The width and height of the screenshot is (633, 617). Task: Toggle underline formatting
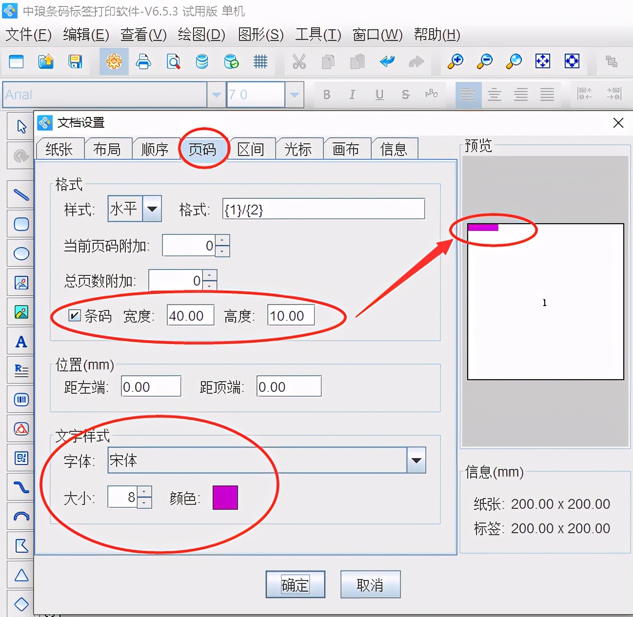(379, 95)
